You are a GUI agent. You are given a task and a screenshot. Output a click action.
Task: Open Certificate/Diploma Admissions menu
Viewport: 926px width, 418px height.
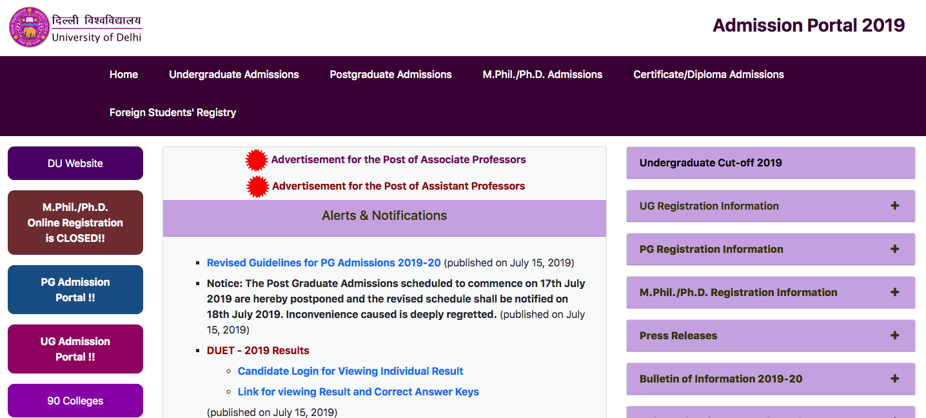coord(709,75)
